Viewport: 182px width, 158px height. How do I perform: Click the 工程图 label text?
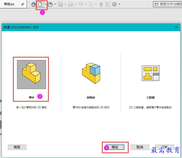[150, 98]
